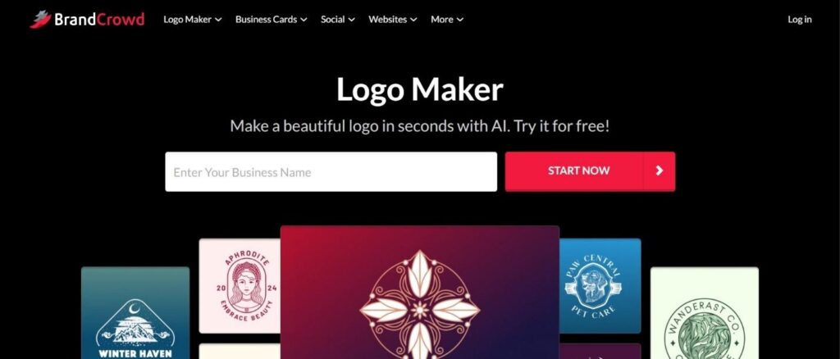
Task: Select the Wanderast Co. green logo
Action: [x=705, y=313]
